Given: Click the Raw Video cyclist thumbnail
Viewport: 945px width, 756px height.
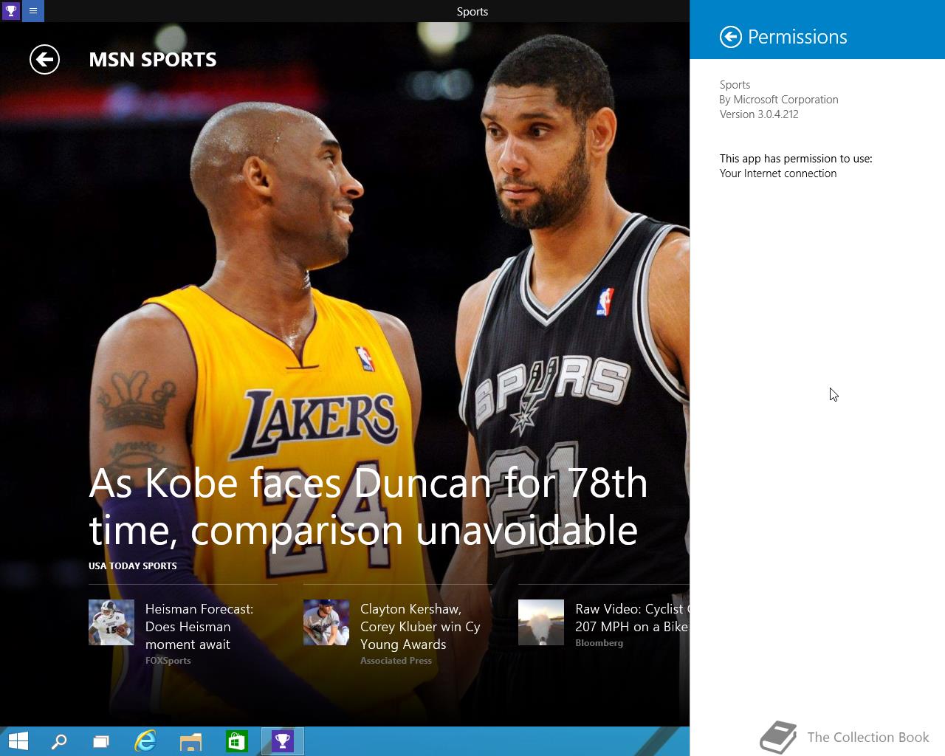Looking at the screenshot, I should click(541, 622).
